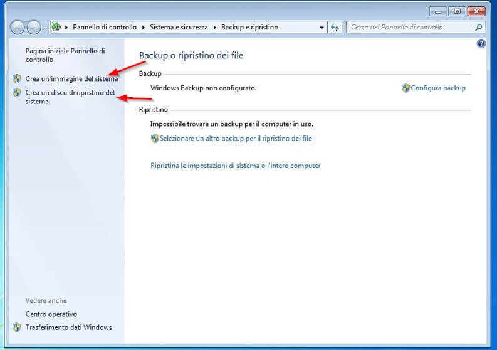Open address bar history dropdown
Screen dimensions: 497x350
322,28
